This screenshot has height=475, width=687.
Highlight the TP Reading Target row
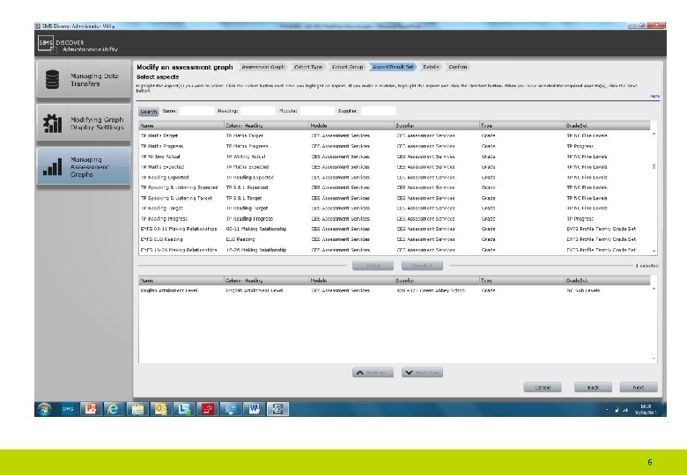point(395,208)
